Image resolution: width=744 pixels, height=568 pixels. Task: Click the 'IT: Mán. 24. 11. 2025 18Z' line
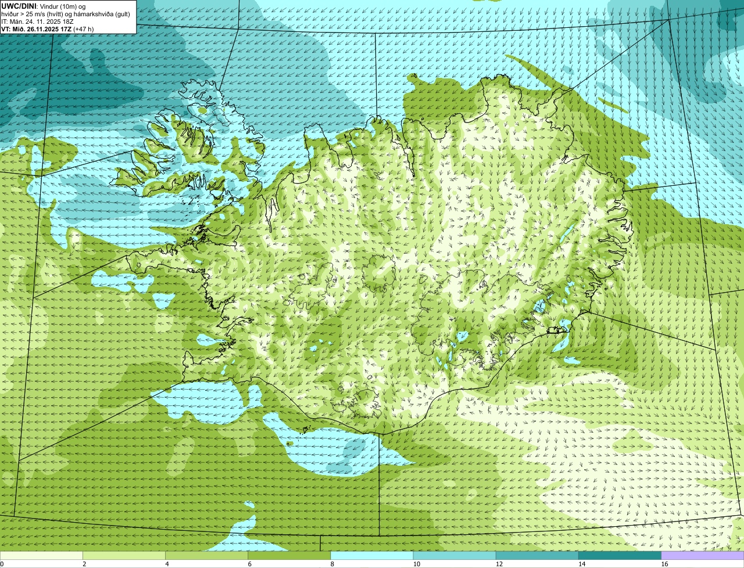37,21
